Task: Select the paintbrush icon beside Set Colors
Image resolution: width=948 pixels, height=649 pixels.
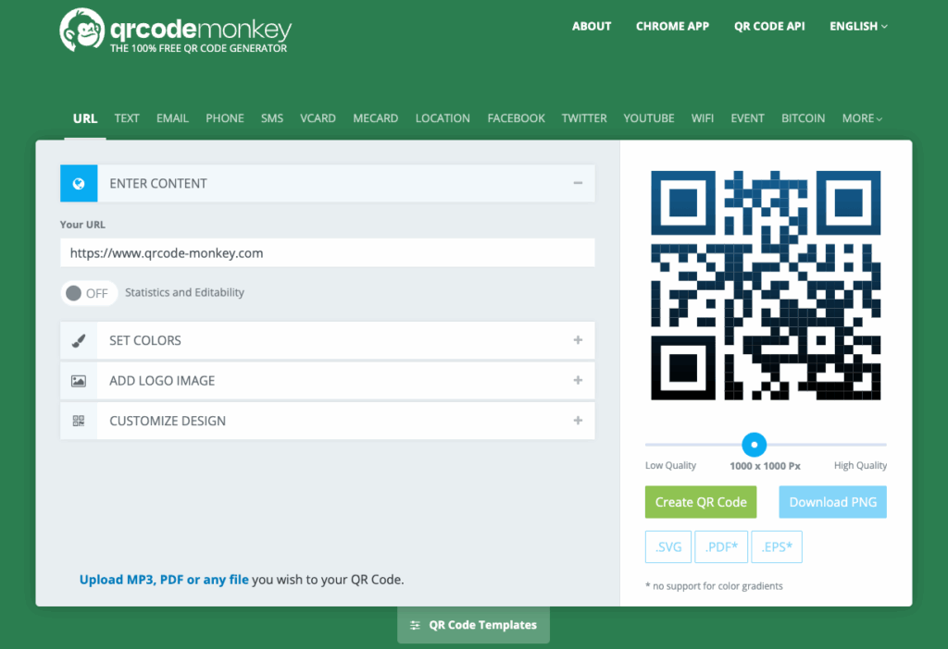Action: (79, 340)
